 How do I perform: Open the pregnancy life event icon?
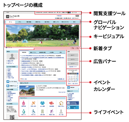click(x=24, y=103)
